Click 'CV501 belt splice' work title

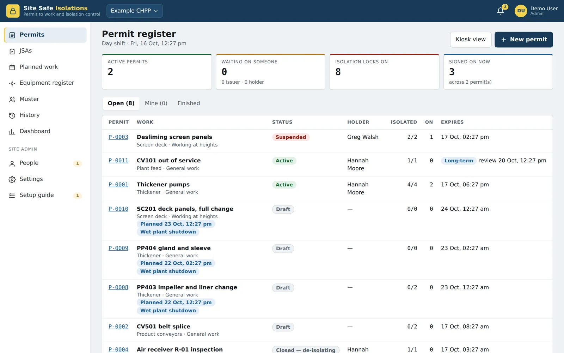(164, 327)
